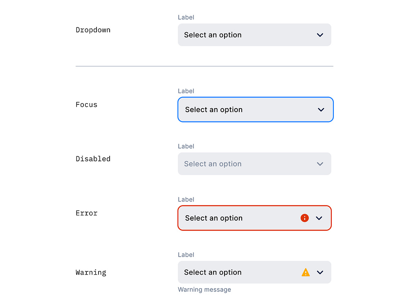Click the 'Disabled' state label text
Viewport: 409px width, 307px height.
click(x=93, y=159)
